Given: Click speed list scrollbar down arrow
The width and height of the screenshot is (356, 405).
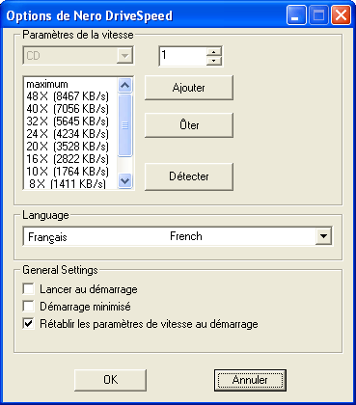Looking at the screenshot, I should pyautogui.click(x=124, y=181).
